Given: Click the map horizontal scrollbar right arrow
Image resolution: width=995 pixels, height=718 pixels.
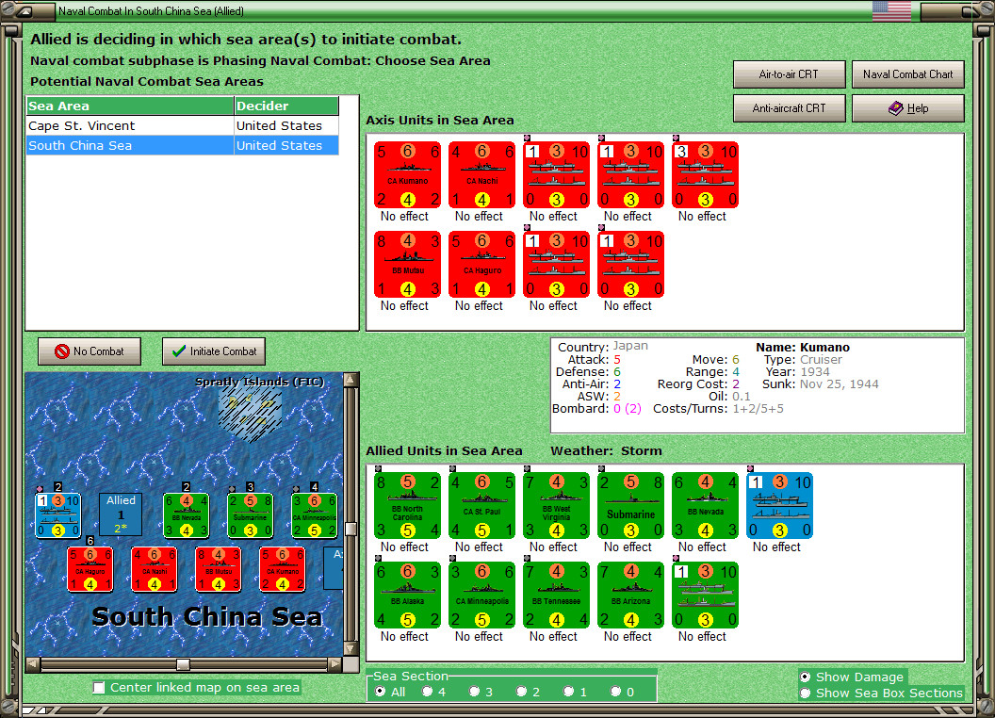Looking at the screenshot, I should tap(334, 664).
